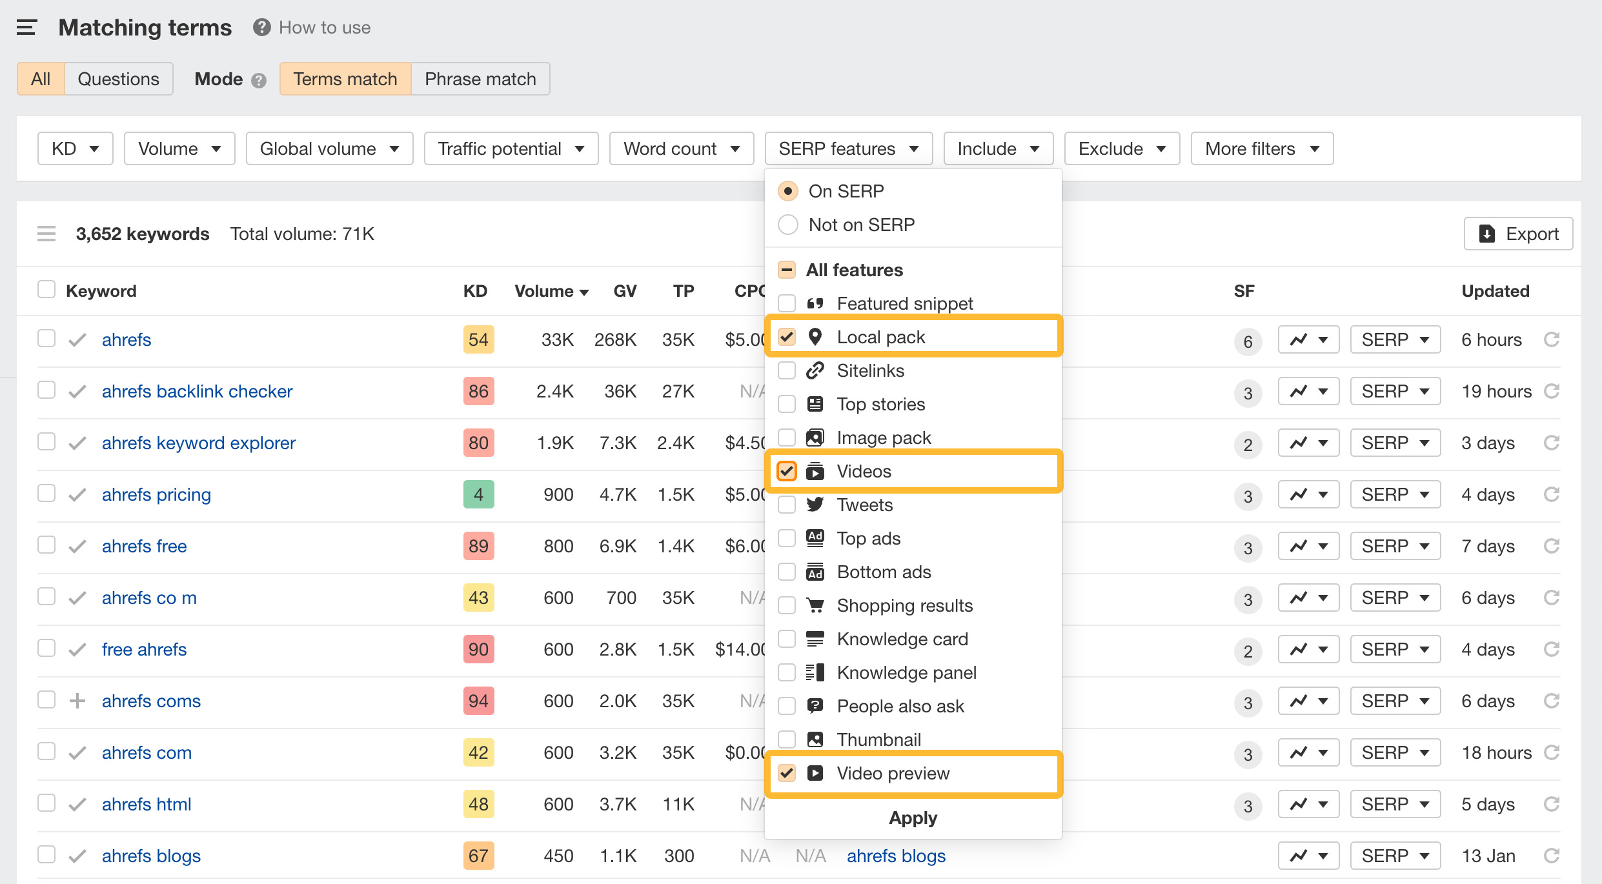
Task: Click the Export download icon
Action: tap(1487, 234)
